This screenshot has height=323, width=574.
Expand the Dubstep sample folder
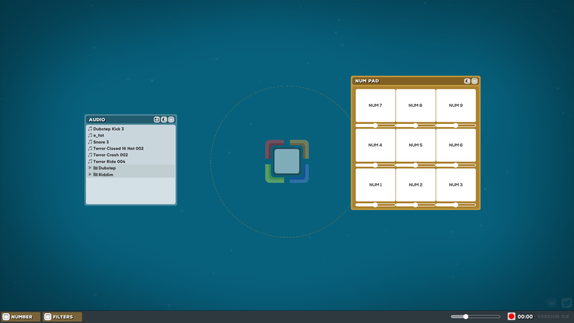[x=91, y=168]
